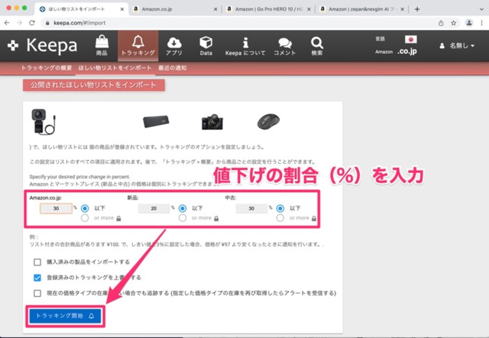Screen dimensions: 489x338
Task: Go forward in browser history
Action: (19, 23)
